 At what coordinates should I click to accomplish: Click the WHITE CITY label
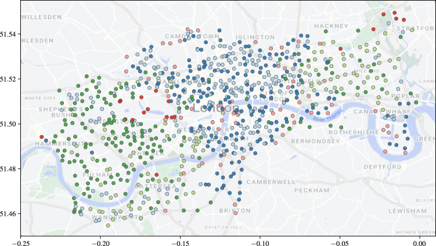tap(40, 98)
